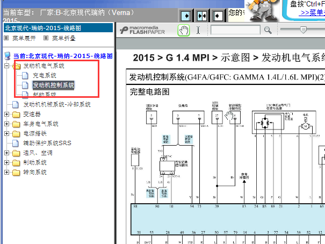Click the folder icon beside 通风、空调
This screenshot has height=244, width=325.
tap(16, 153)
